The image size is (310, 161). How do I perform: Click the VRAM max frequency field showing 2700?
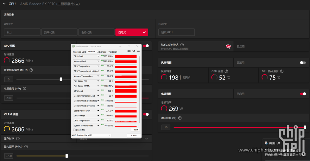tap(9, 156)
